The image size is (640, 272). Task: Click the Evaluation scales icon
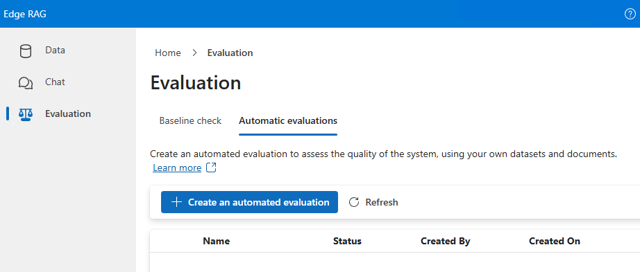[25, 114]
